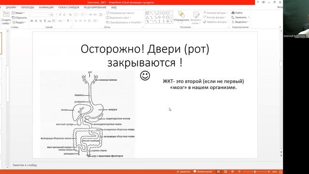Center align text
The image size is (309, 174).
(81, 21)
